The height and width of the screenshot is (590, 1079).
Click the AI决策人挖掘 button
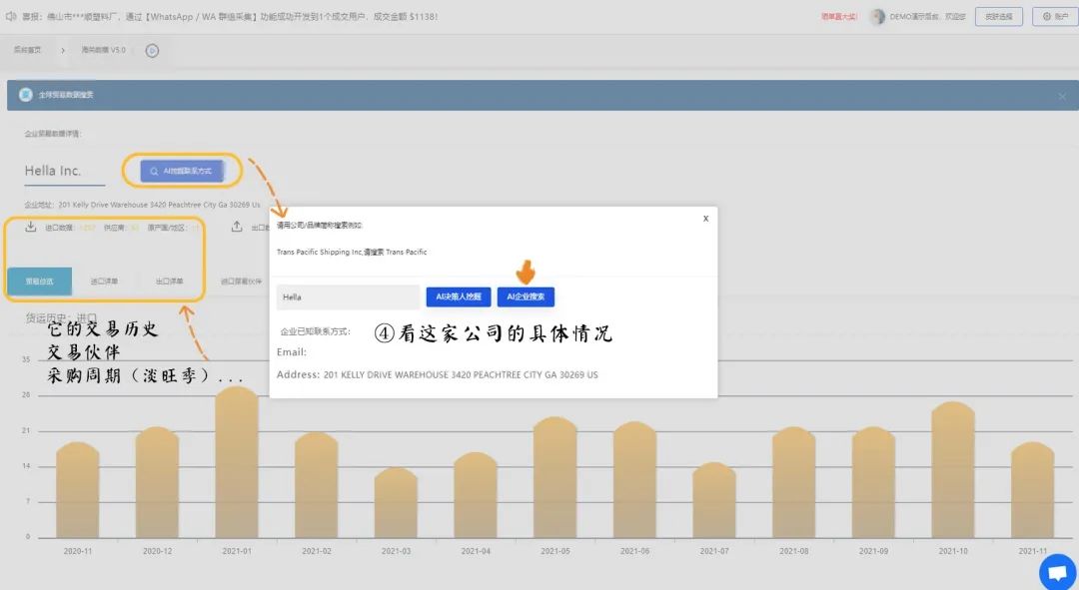(x=459, y=296)
